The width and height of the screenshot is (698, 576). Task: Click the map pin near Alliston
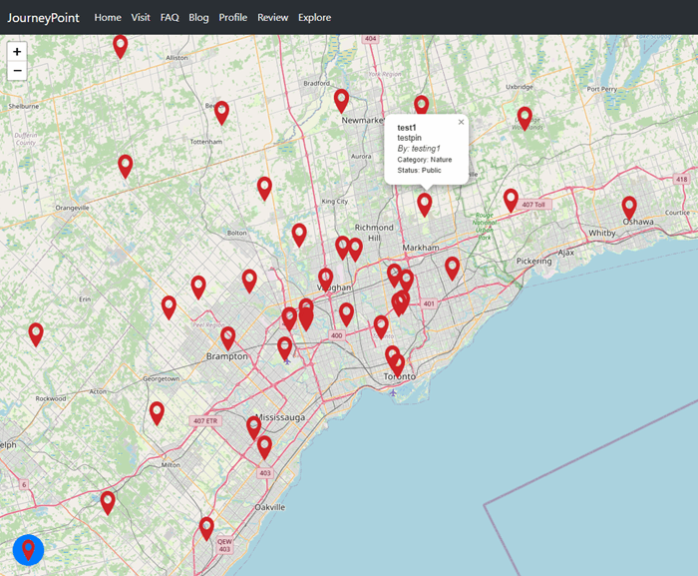pos(120,45)
